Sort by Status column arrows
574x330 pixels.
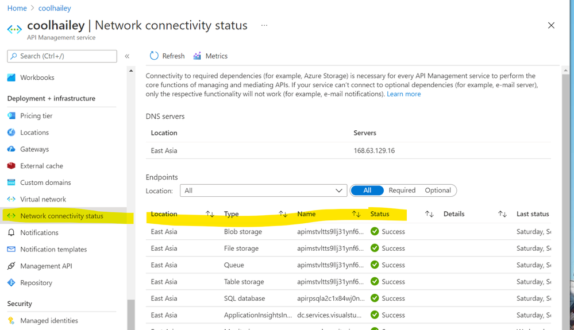[x=429, y=214]
